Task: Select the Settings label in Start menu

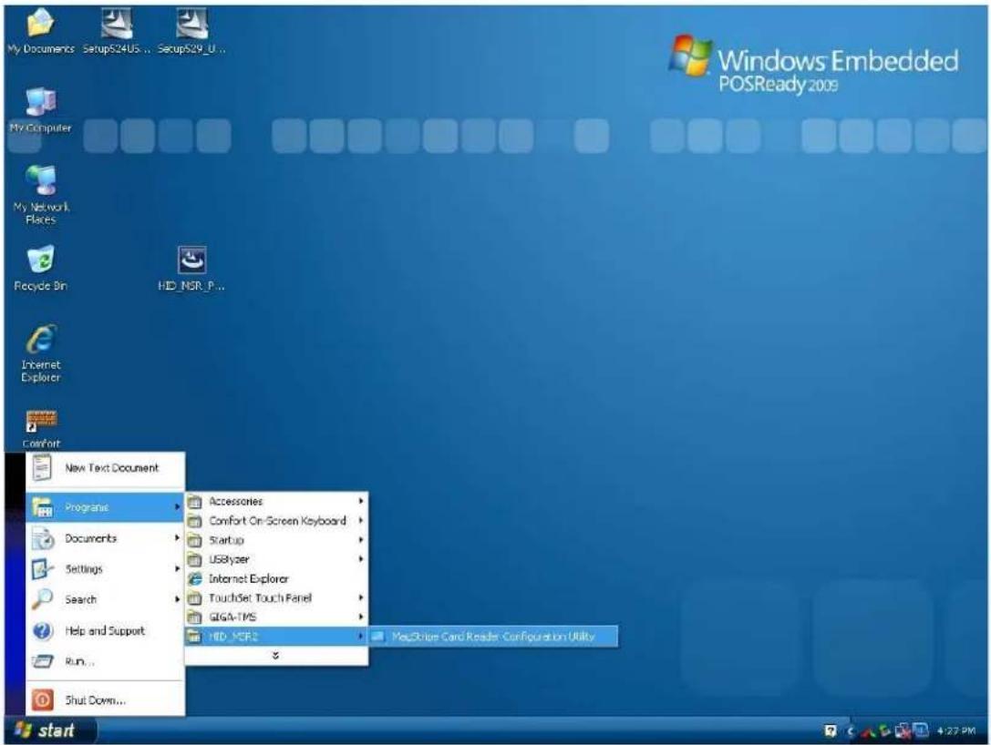Action: pyautogui.click(x=84, y=569)
